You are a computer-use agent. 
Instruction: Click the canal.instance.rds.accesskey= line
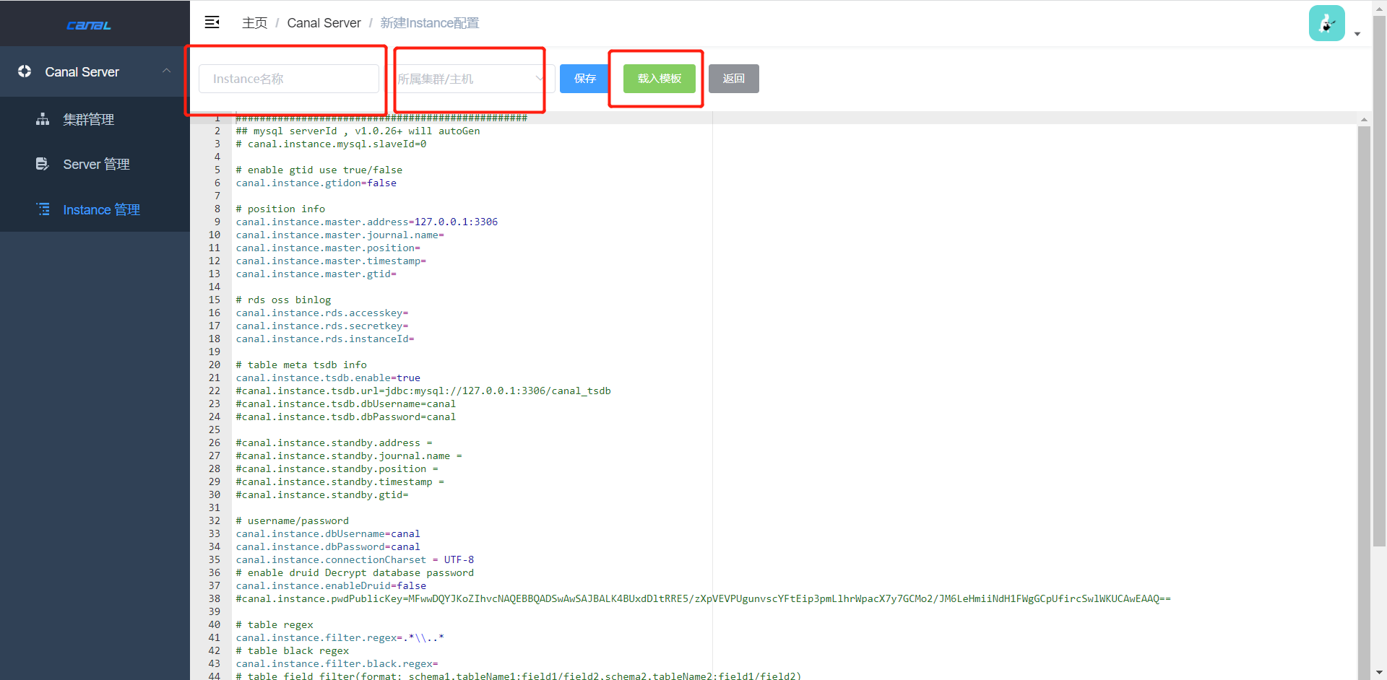[x=322, y=313]
